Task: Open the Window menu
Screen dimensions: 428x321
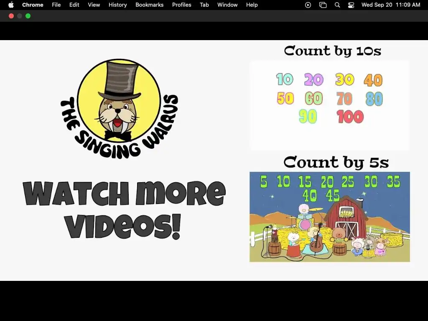Action: click(227, 5)
